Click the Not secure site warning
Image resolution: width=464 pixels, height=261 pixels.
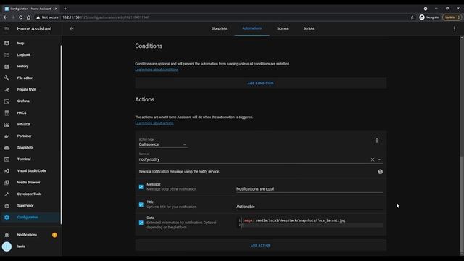47,17
